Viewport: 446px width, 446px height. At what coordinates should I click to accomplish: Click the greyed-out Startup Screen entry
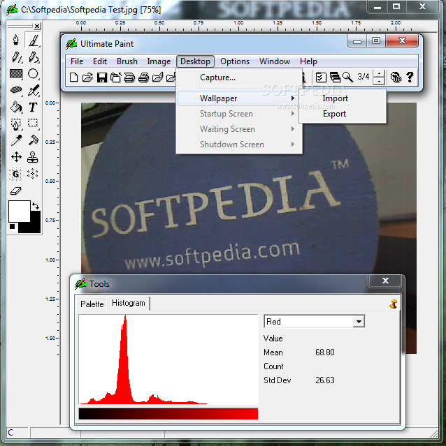(x=239, y=114)
